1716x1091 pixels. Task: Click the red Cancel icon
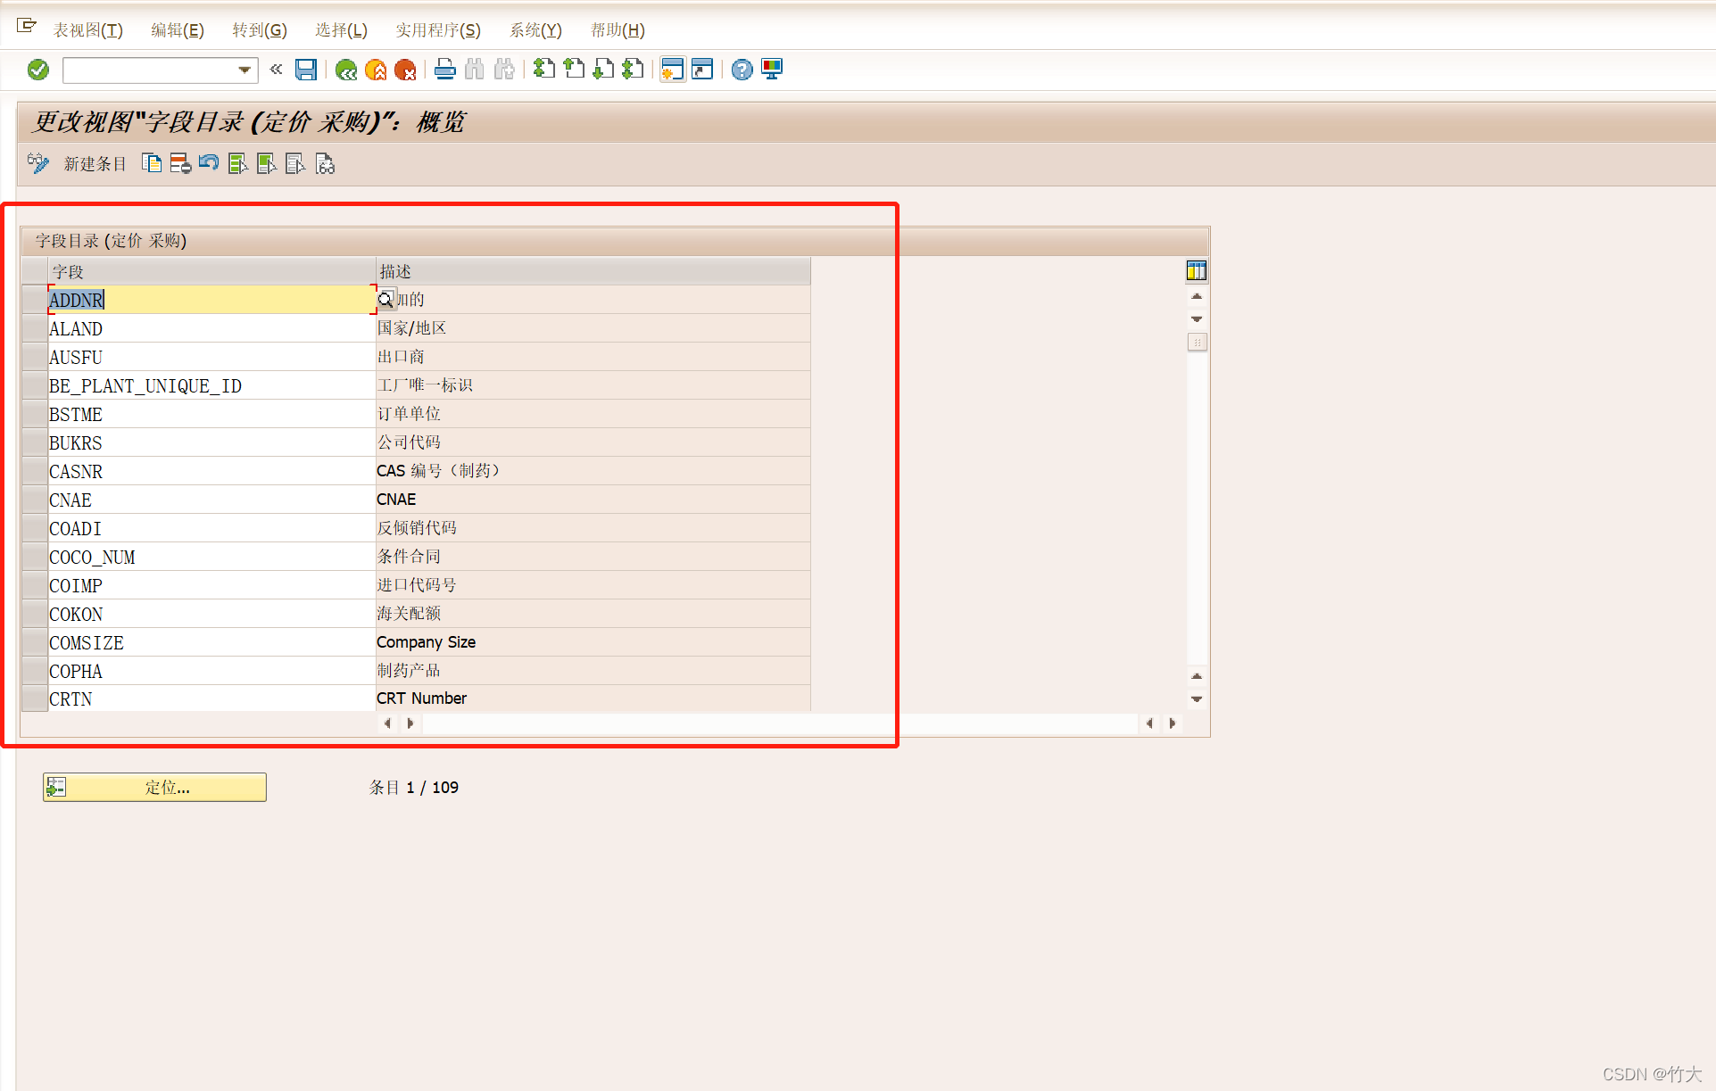coord(405,70)
